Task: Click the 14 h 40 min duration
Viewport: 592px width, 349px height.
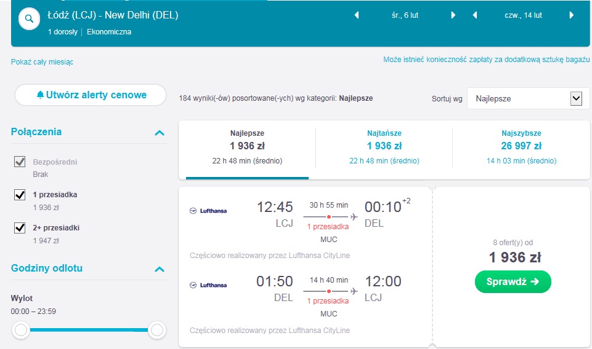Action: pyautogui.click(x=329, y=280)
